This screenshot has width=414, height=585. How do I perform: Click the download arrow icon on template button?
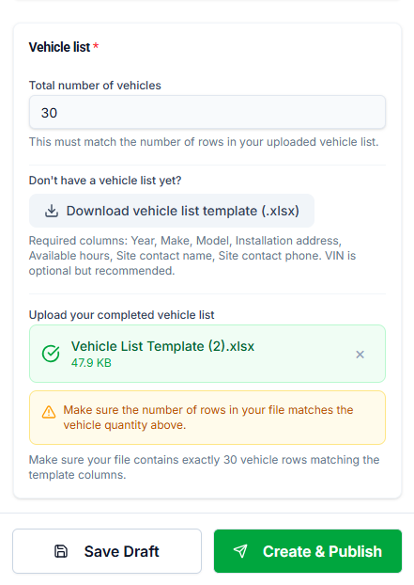[52, 211]
